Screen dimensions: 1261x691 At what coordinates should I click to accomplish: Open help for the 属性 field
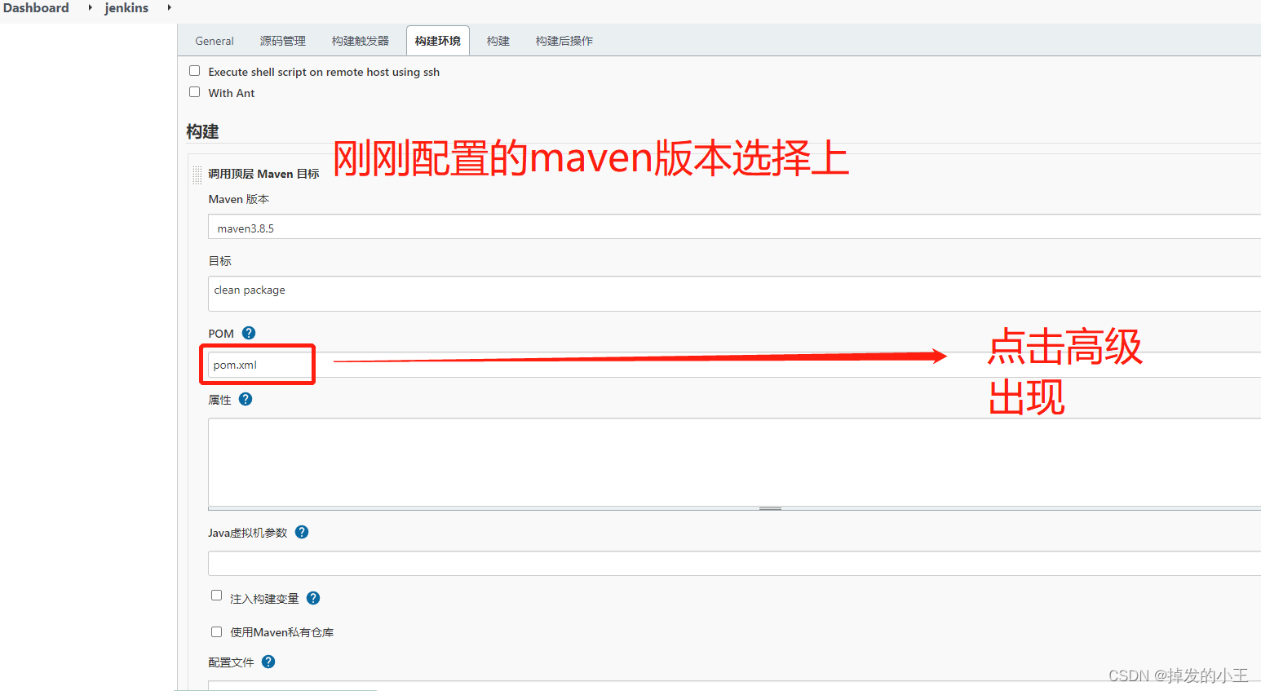pos(246,399)
